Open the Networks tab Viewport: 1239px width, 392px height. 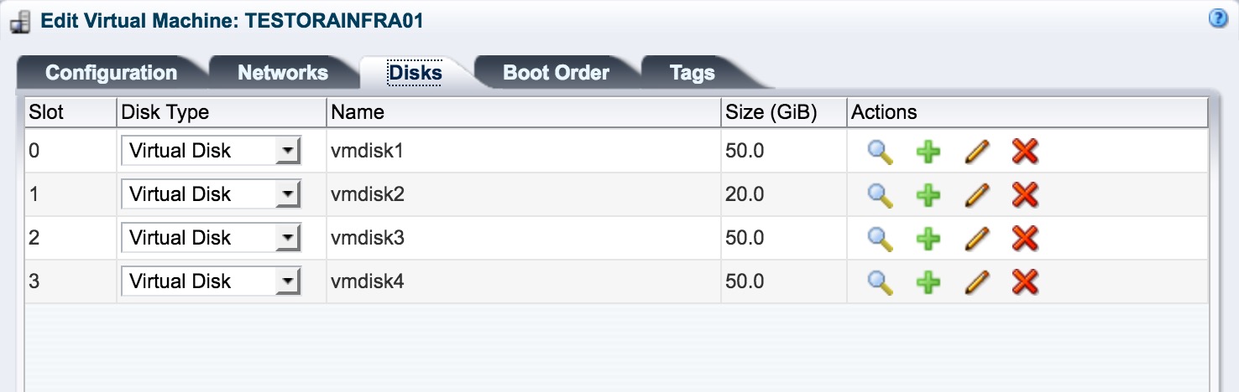(283, 73)
